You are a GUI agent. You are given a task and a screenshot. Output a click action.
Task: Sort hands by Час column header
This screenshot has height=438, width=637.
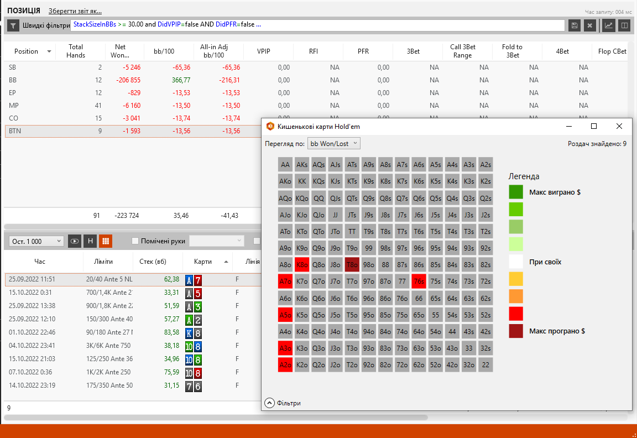pyautogui.click(x=40, y=262)
